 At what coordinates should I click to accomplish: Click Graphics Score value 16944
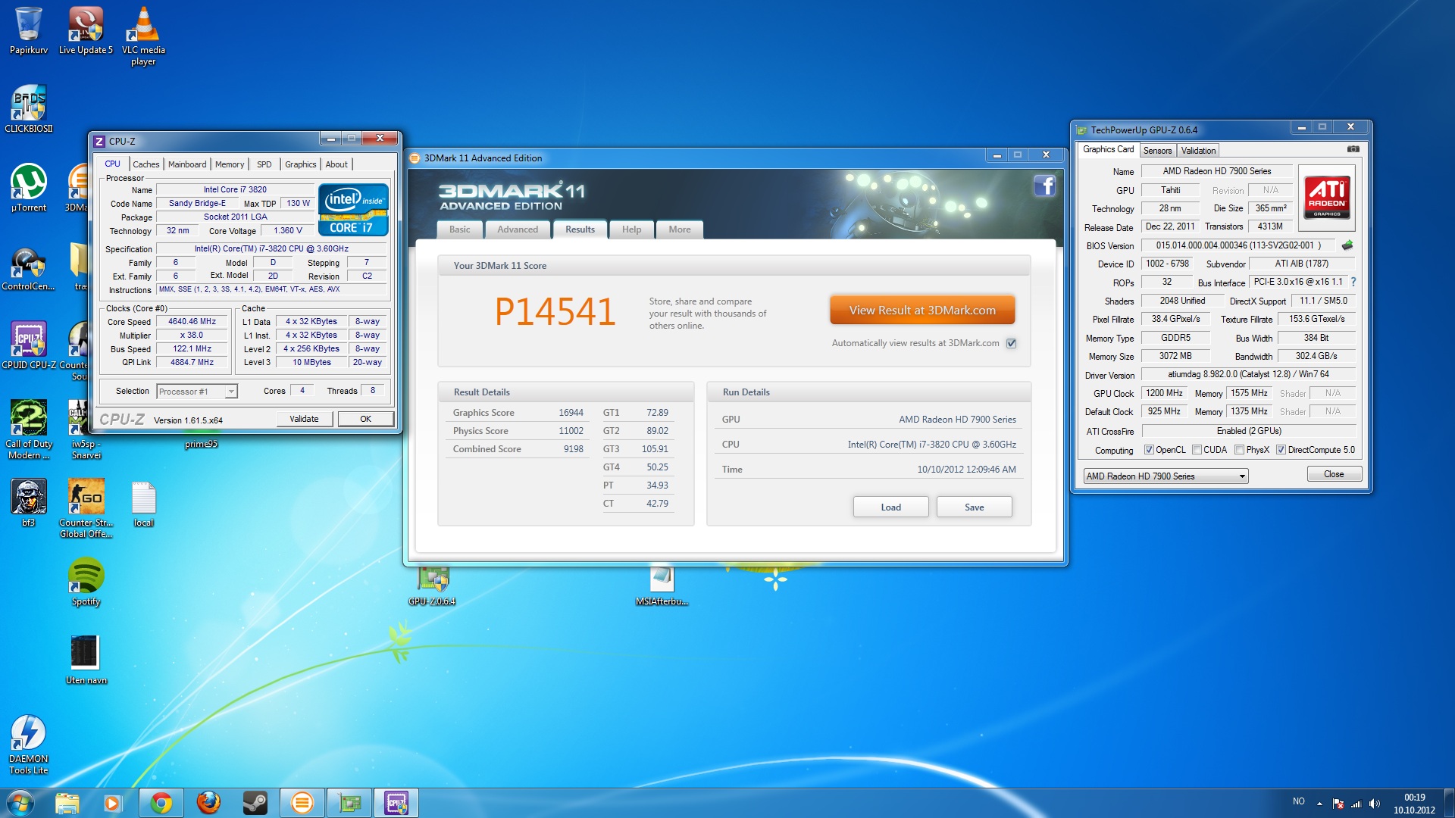point(571,413)
